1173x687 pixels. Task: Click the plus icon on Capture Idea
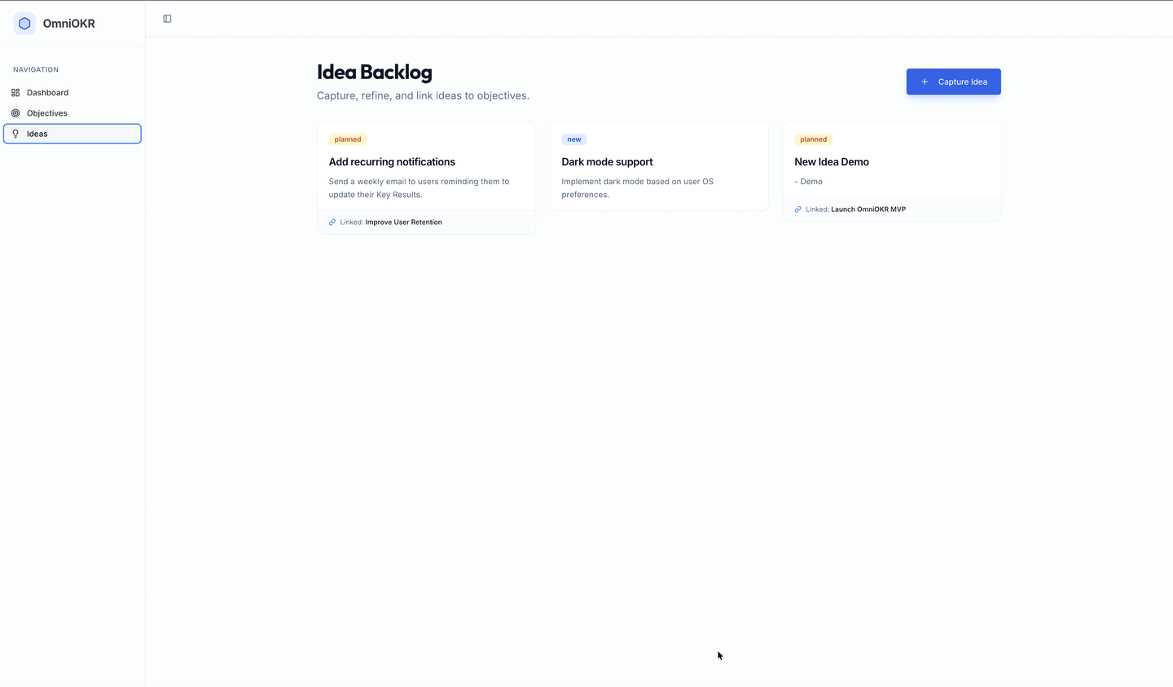925,81
